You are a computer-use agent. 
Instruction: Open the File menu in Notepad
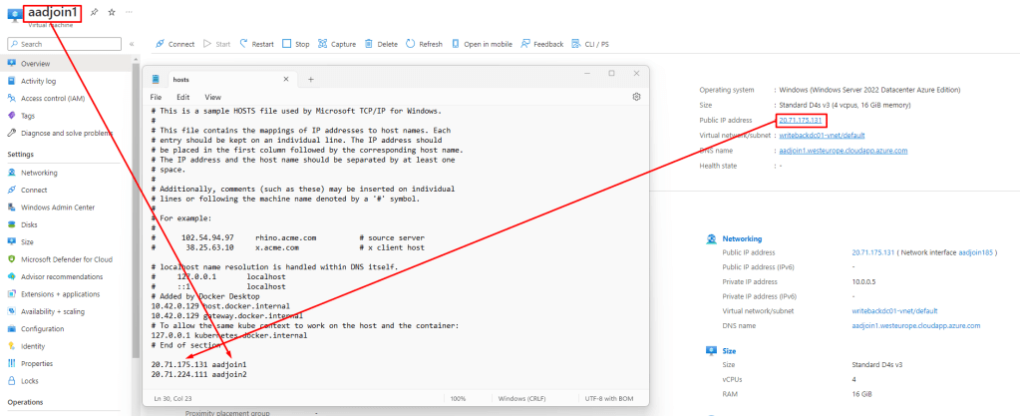coord(157,97)
